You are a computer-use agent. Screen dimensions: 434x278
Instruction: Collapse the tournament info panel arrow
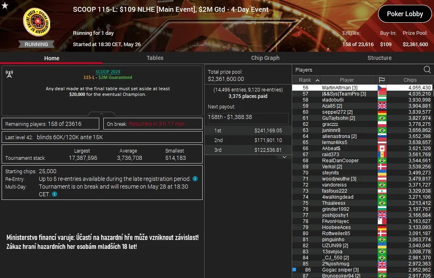click(x=102, y=114)
